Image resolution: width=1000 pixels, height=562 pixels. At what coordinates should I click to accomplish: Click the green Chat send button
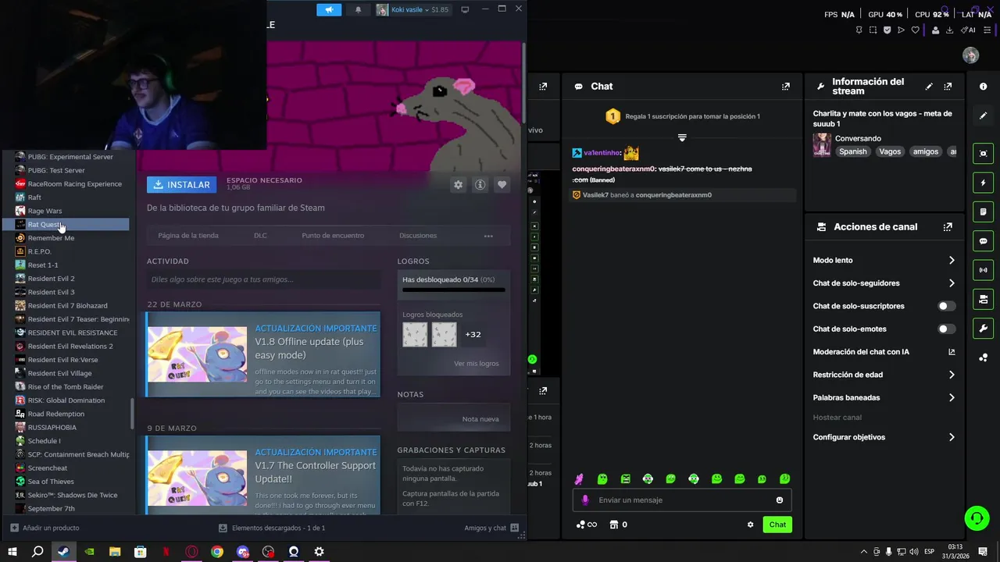click(x=777, y=525)
